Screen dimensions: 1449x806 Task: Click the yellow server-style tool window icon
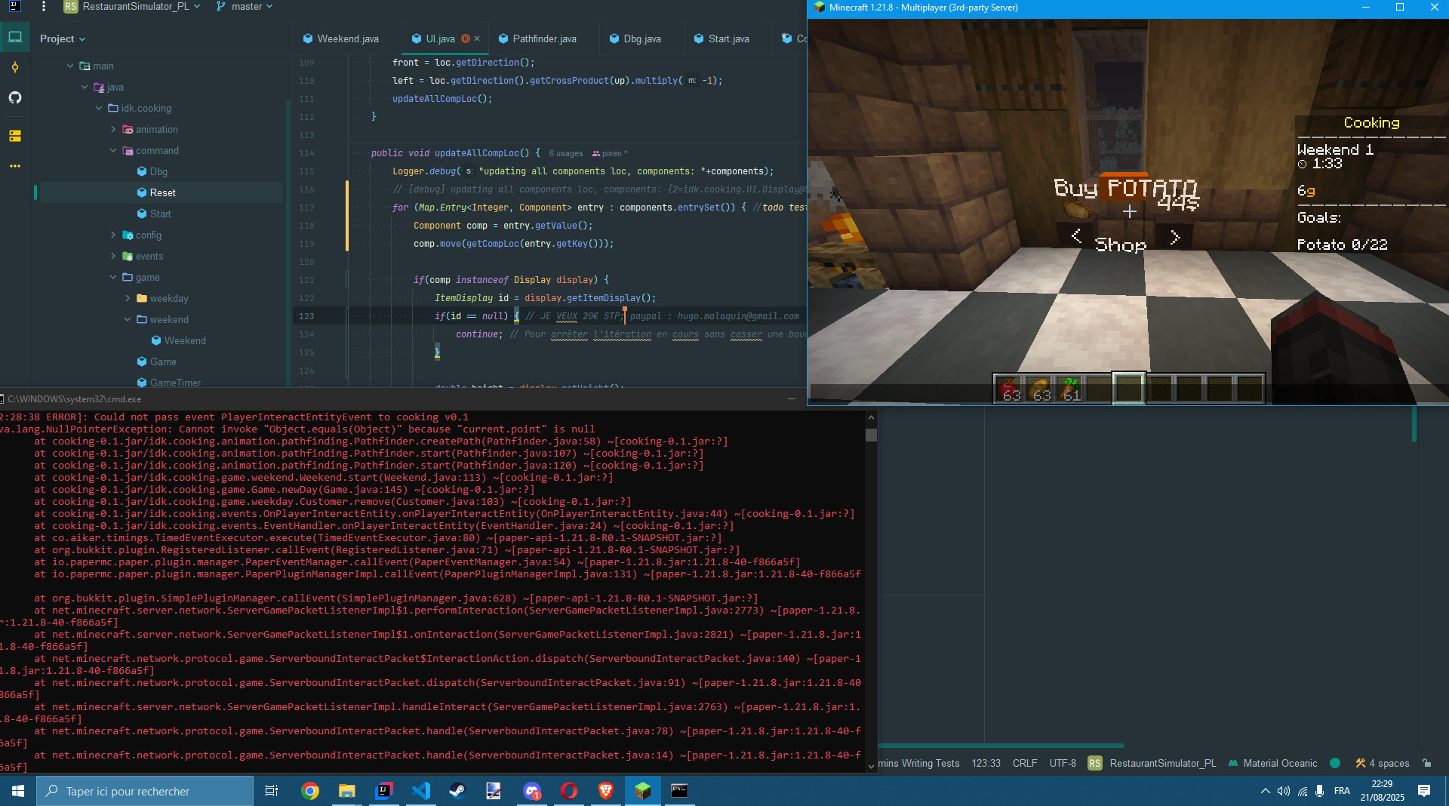coord(15,136)
